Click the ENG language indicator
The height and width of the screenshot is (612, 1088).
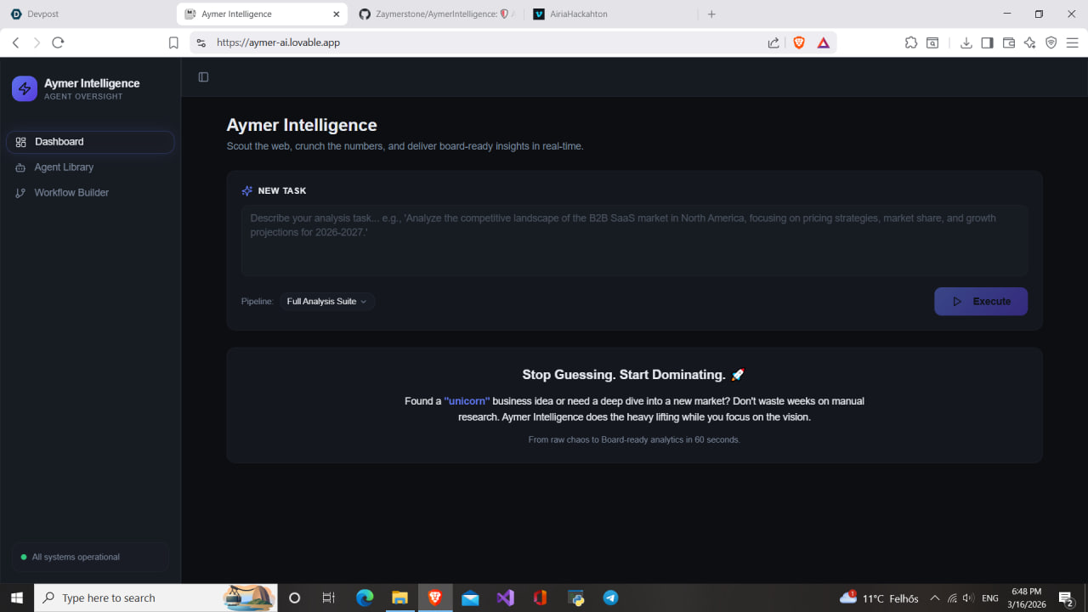tap(990, 598)
